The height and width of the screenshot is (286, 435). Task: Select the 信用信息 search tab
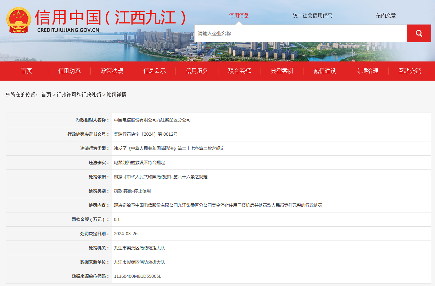tap(239, 15)
